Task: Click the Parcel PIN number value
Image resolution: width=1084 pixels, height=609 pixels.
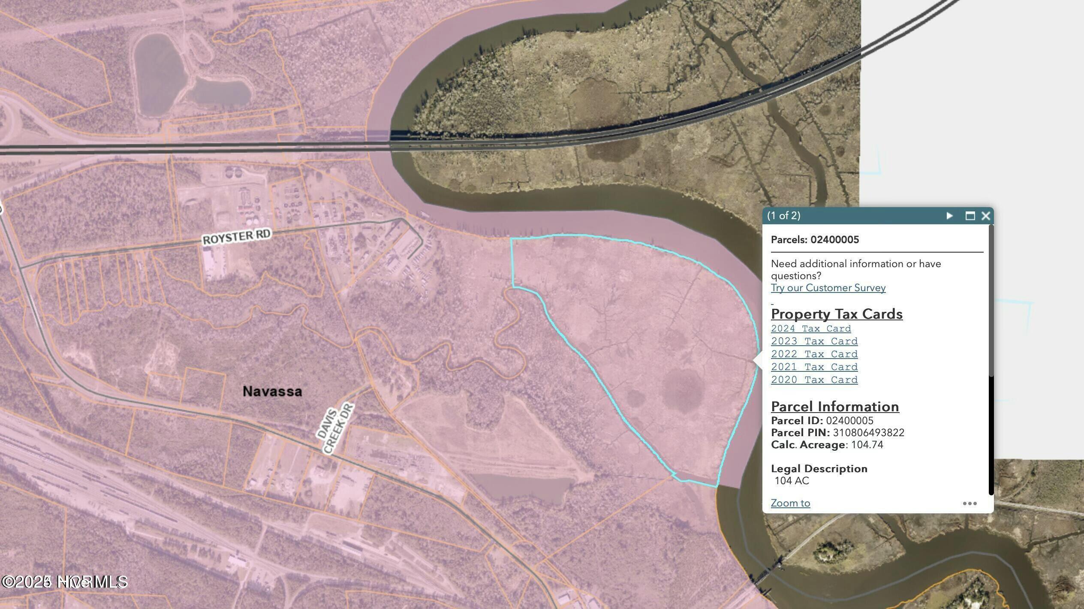Action: pos(868,433)
